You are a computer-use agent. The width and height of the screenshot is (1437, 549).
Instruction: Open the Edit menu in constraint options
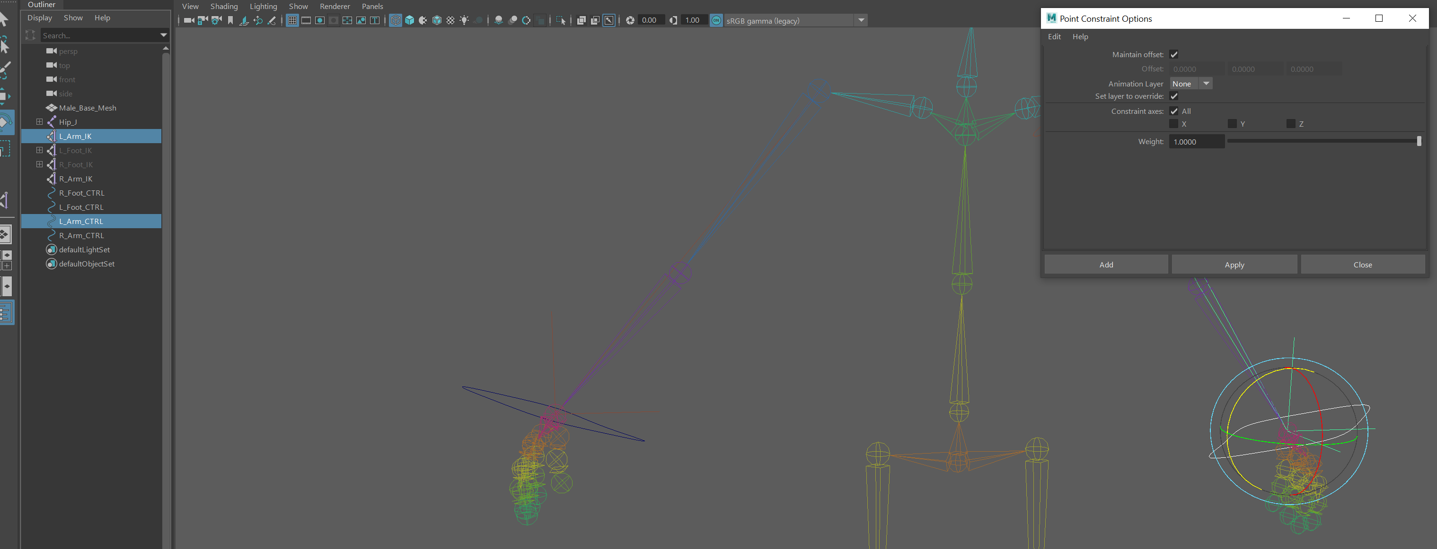1054,37
